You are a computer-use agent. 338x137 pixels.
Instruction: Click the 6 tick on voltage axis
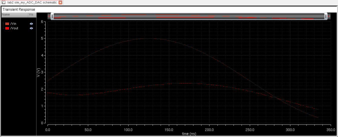pos(43,22)
